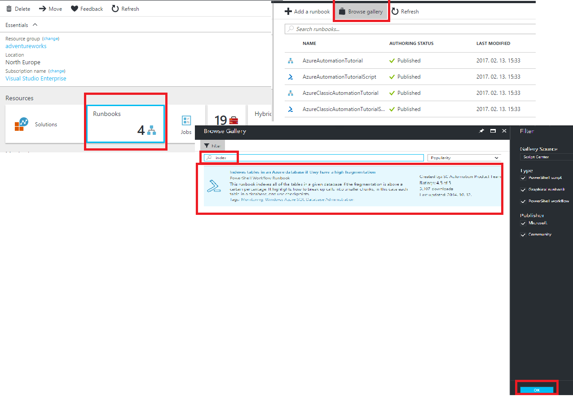Click the Runbooks tile hierarchy icon

151,130
